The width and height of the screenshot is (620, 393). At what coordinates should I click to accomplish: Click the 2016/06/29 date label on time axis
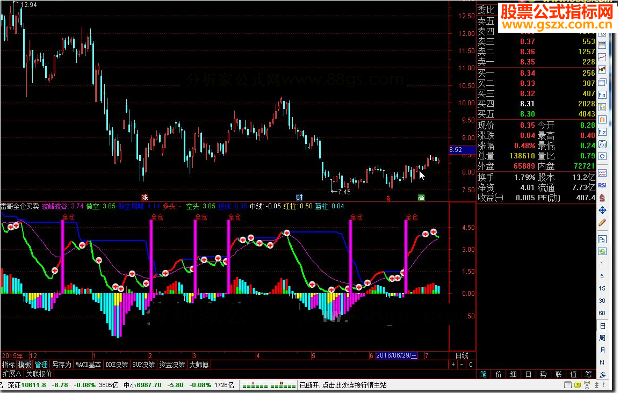(x=396, y=355)
